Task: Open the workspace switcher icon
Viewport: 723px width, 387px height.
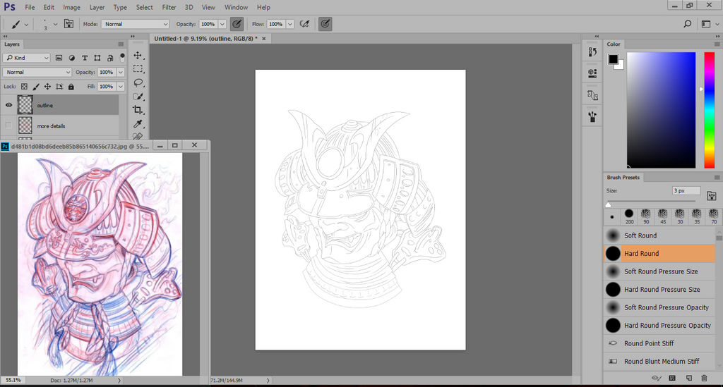Action: click(706, 24)
